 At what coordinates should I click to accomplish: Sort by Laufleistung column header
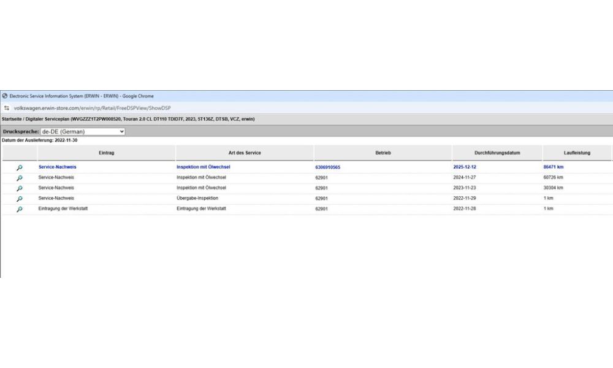point(577,153)
